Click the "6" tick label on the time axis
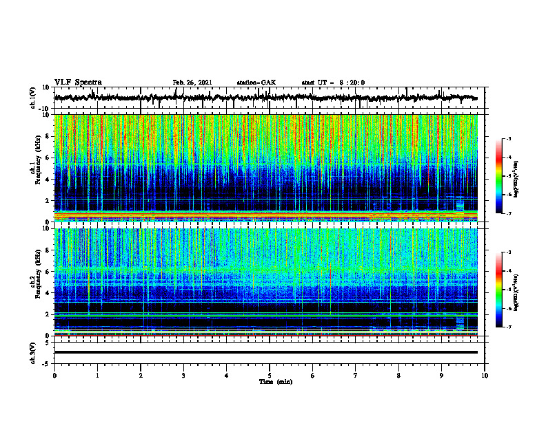 (313, 376)
